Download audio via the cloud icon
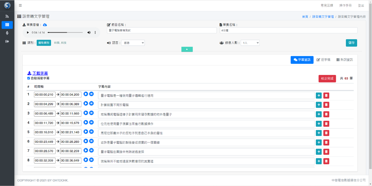Viewport: 372px width, 186px height. tap(45, 25)
